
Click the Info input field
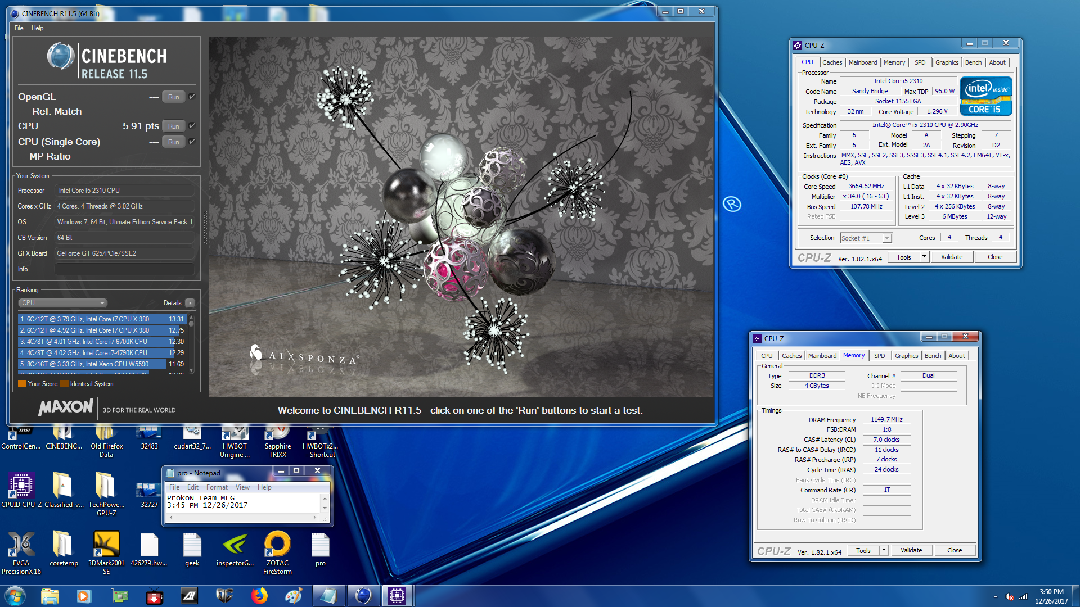tap(124, 269)
